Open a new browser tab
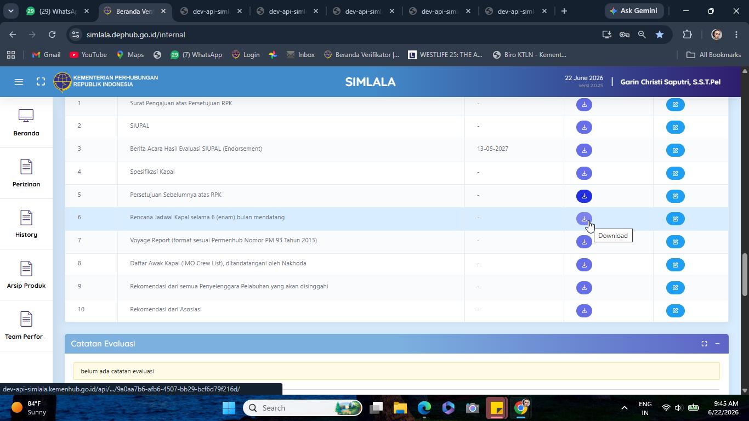Screen dimensions: 749x421 coord(564,11)
